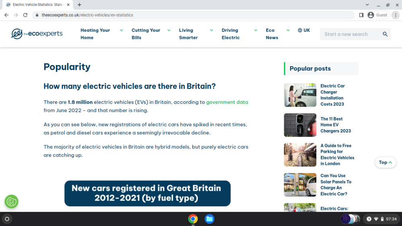
Task: Click the New cars registered chart title
Action: pyautogui.click(x=148, y=193)
